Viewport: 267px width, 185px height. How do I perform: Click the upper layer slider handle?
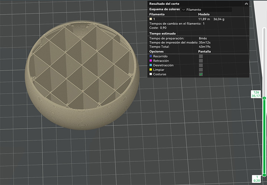[264, 98]
